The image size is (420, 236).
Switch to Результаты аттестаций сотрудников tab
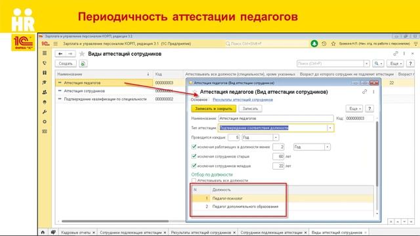tap(201, 233)
